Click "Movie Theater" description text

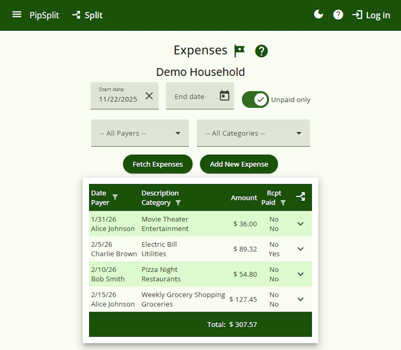point(165,219)
